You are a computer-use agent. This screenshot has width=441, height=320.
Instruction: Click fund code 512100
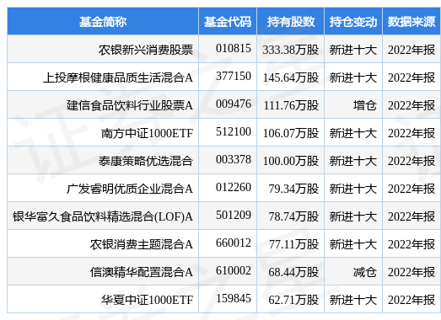pyautogui.click(x=234, y=131)
